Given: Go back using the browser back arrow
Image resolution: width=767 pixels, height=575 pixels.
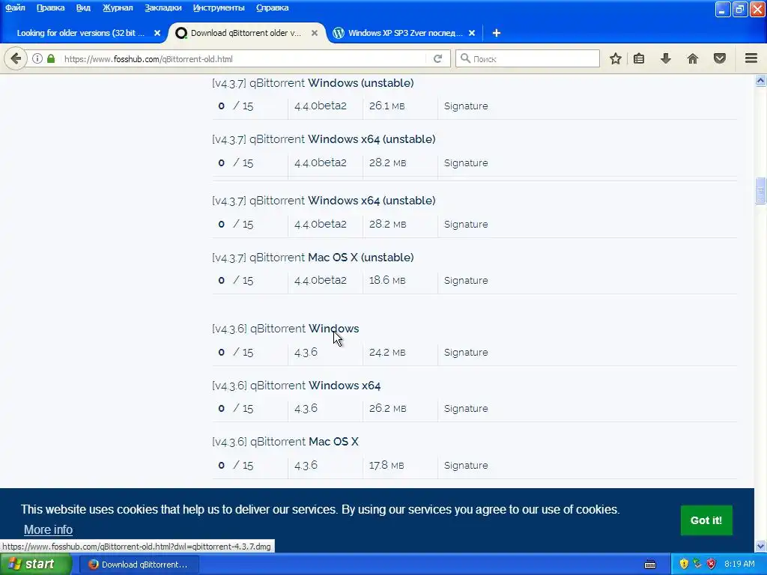Looking at the screenshot, I should pyautogui.click(x=16, y=58).
